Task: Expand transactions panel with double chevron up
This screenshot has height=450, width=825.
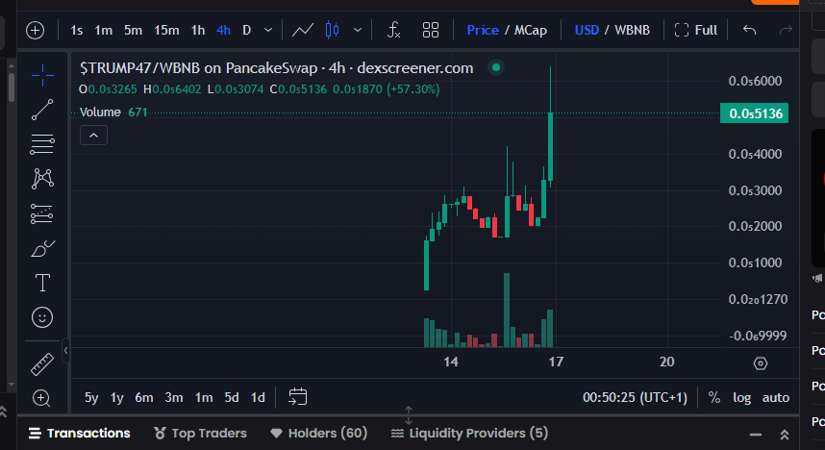Action: pos(785,435)
